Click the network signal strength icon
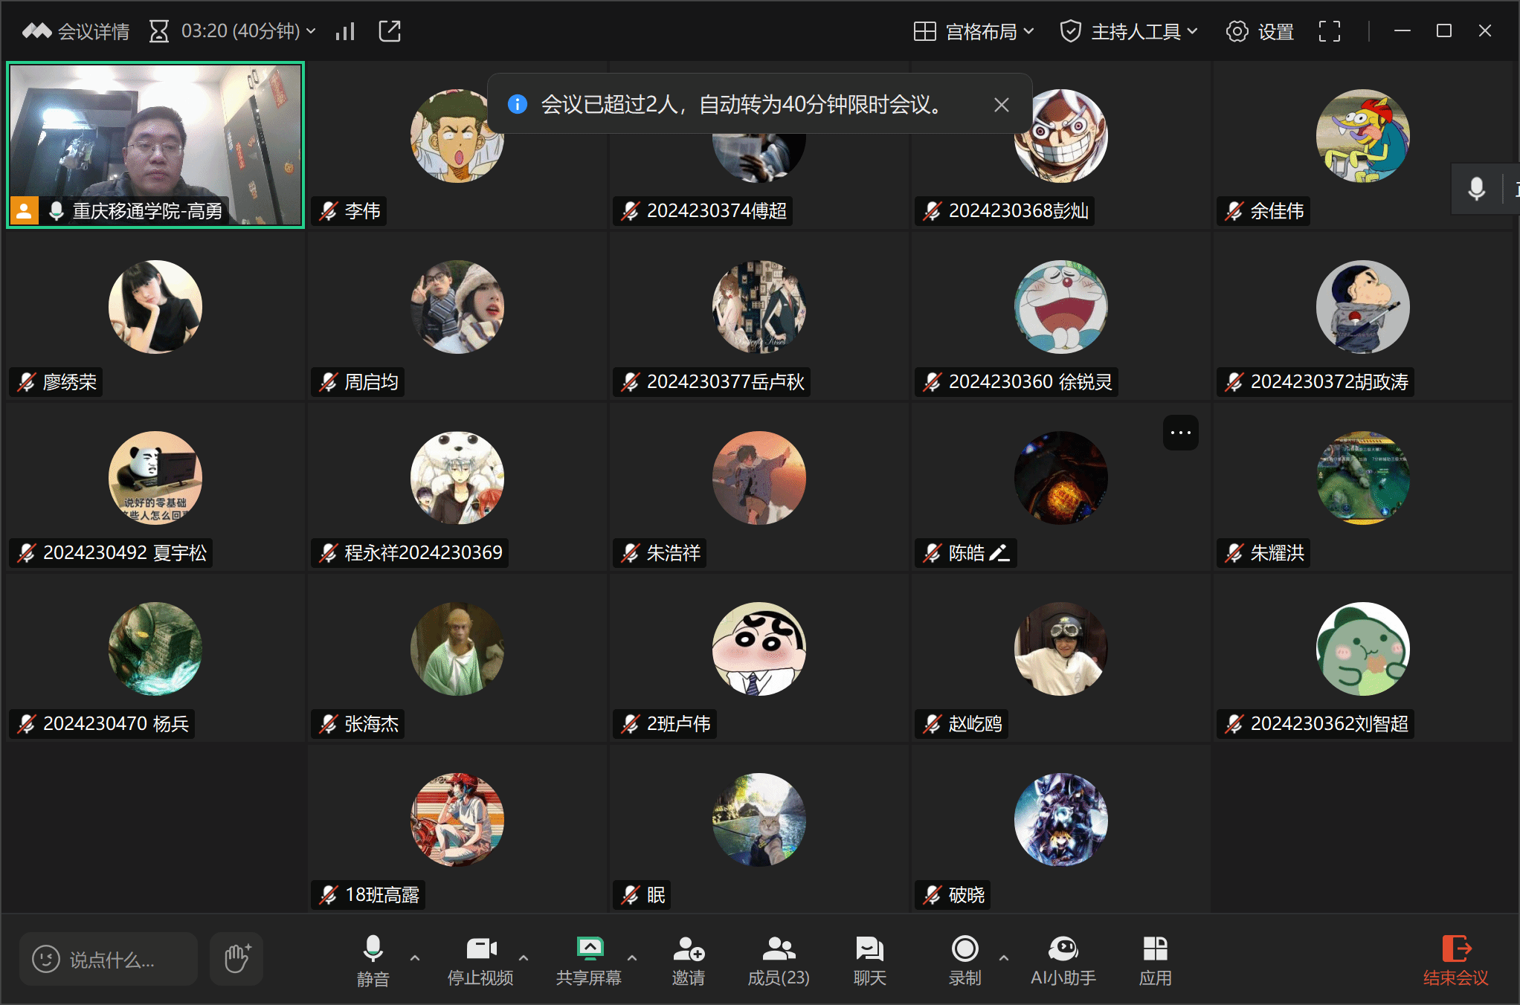The height and width of the screenshot is (1005, 1520). point(345,31)
